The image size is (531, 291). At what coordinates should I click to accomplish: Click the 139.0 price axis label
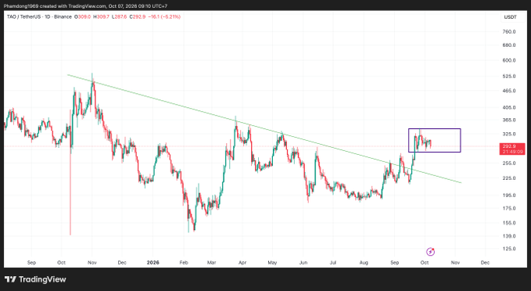tap(509, 236)
